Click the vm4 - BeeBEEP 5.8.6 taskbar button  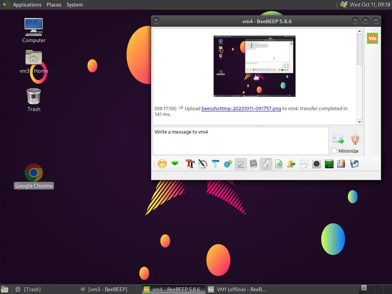[174, 289]
